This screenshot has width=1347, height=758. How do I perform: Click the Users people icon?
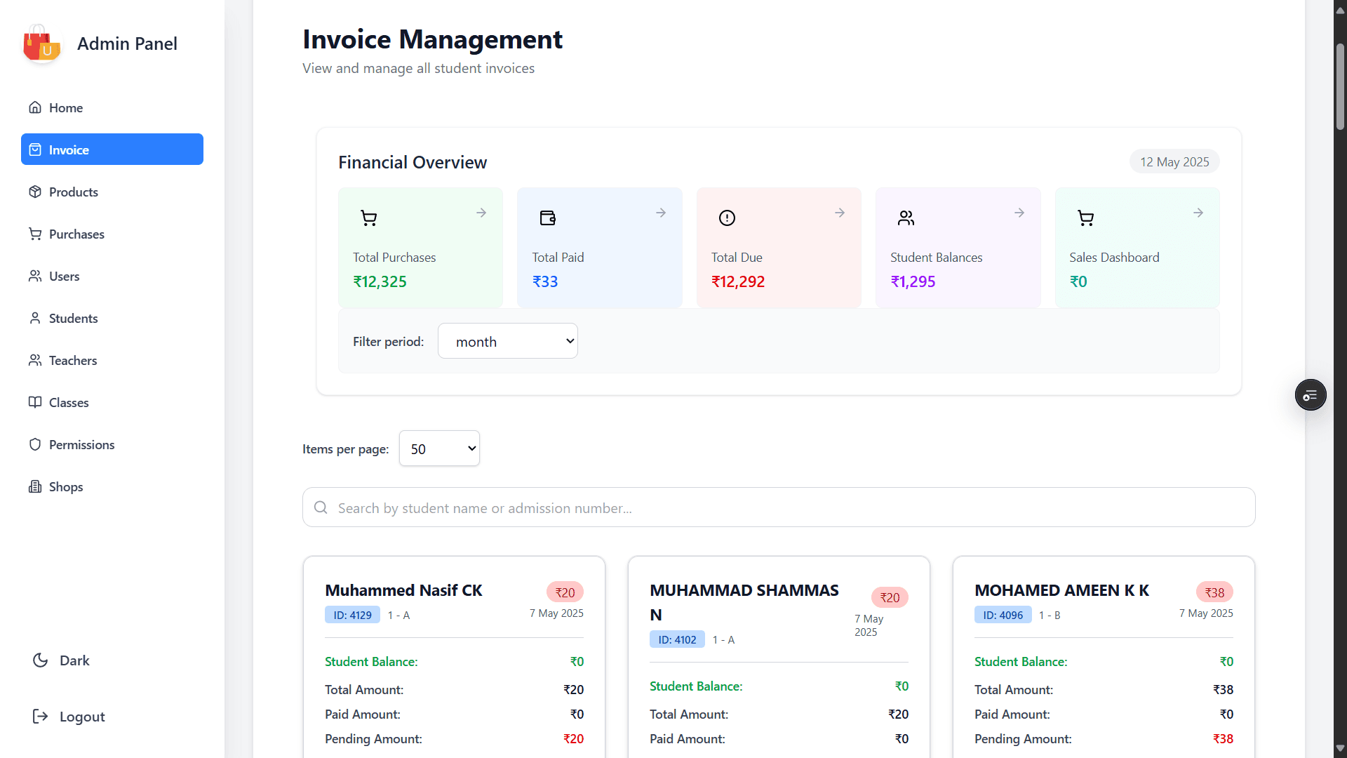pyautogui.click(x=35, y=276)
